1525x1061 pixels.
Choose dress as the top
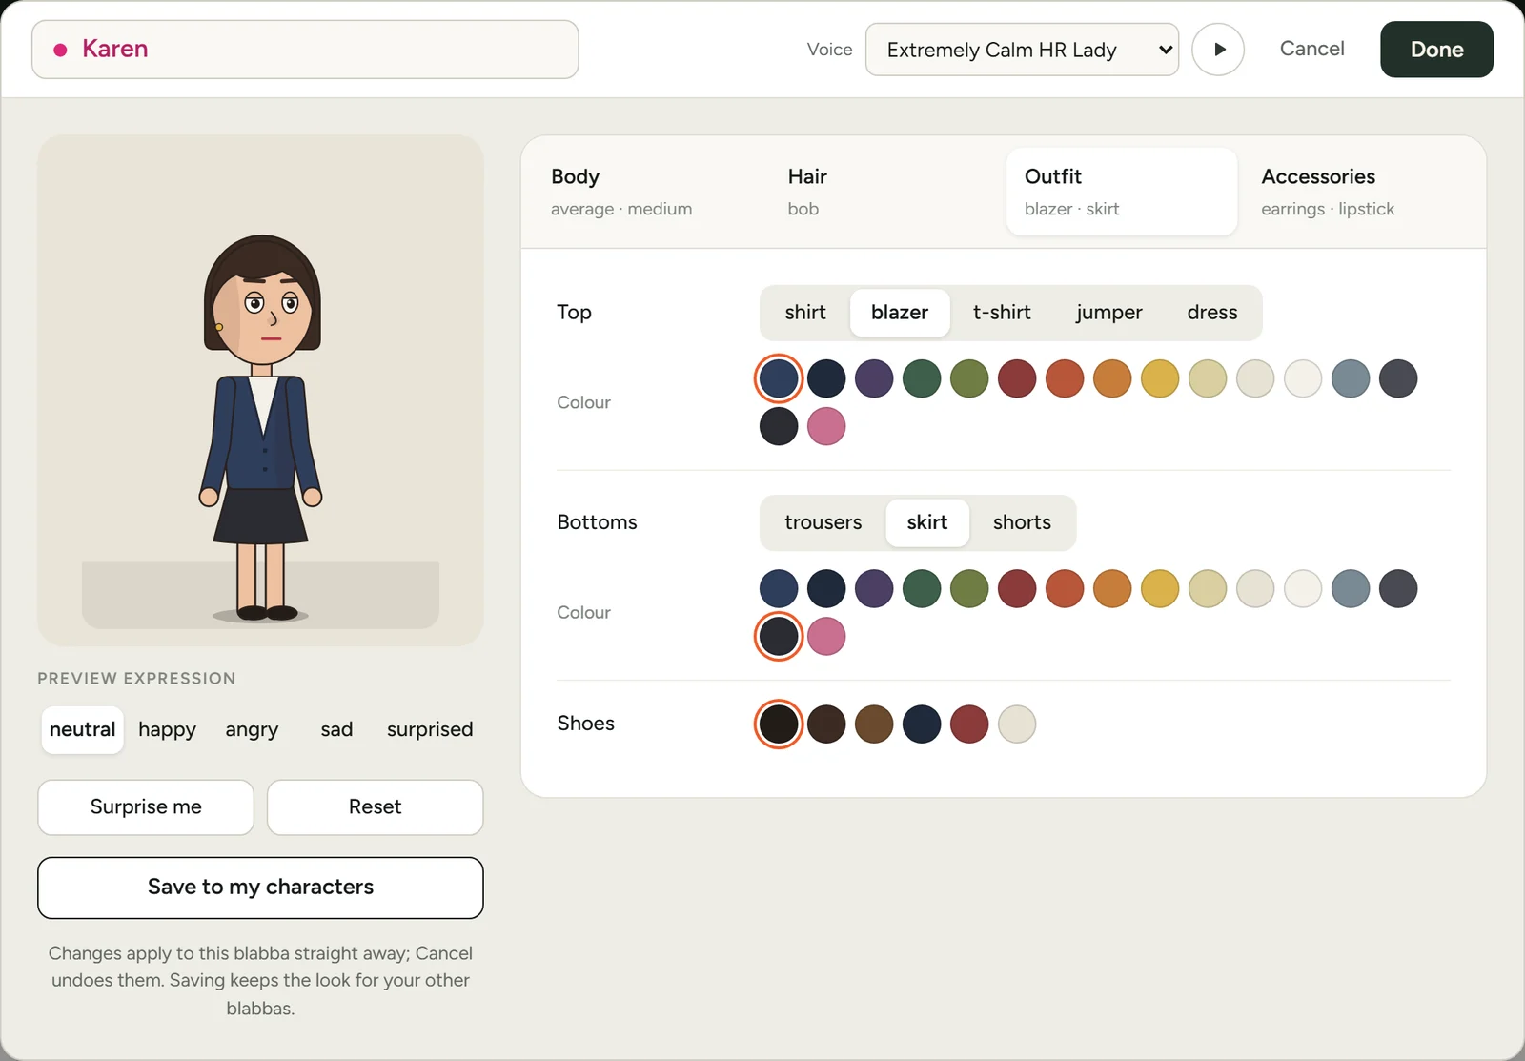[x=1212, y=313]
